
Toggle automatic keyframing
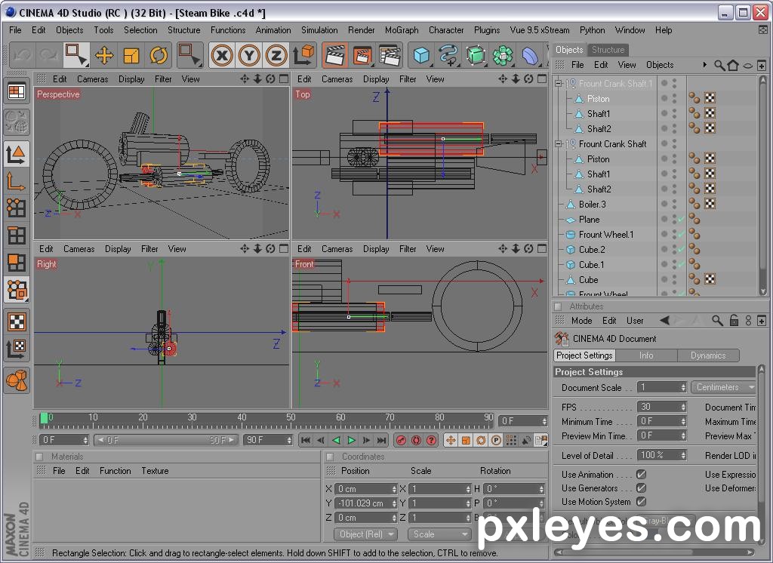coord(416,440)
